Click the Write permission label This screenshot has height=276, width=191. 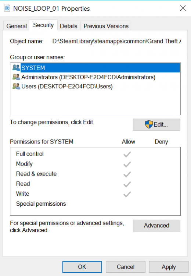point(23,194)
